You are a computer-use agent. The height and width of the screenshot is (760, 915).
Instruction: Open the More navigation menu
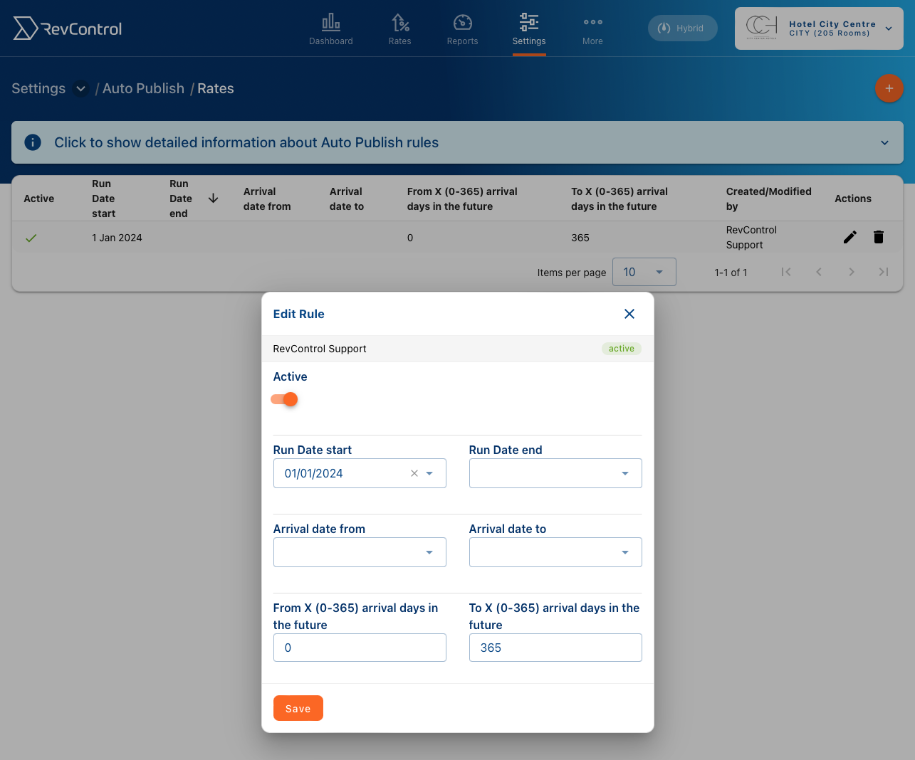[592, 29]
